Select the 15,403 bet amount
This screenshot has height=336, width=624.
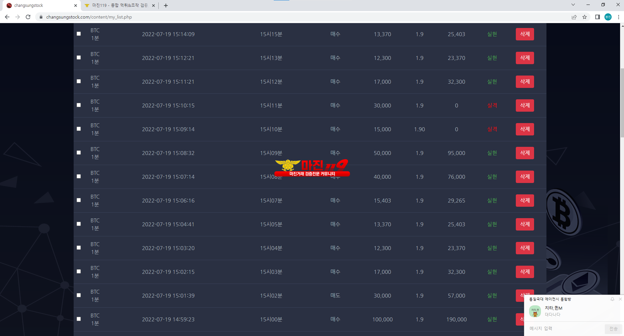[383, 201]
